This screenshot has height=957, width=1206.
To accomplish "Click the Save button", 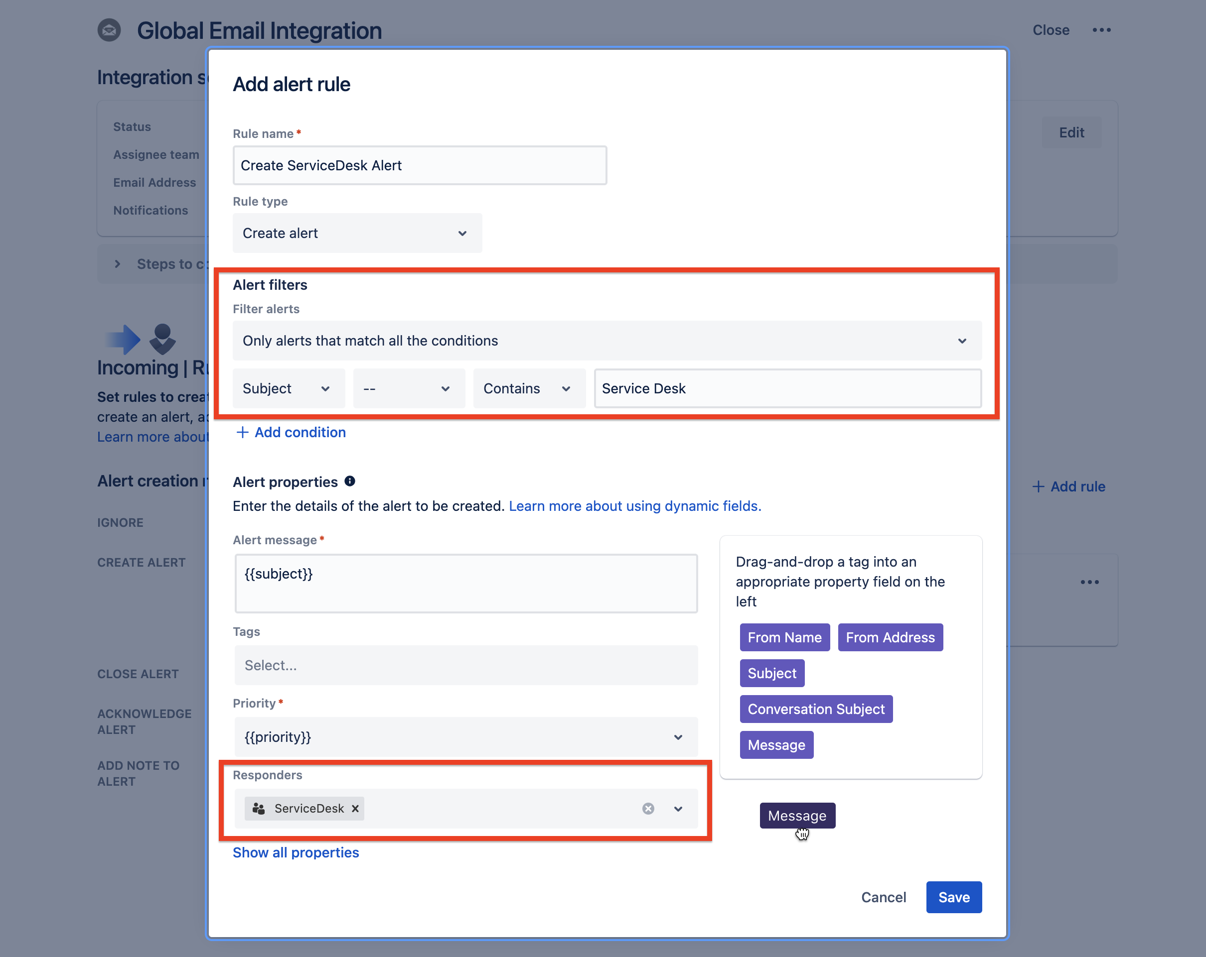I will [x=954, y=897].
